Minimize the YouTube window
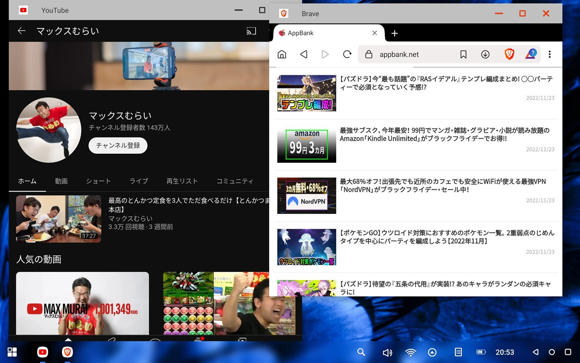 point(239,10)
